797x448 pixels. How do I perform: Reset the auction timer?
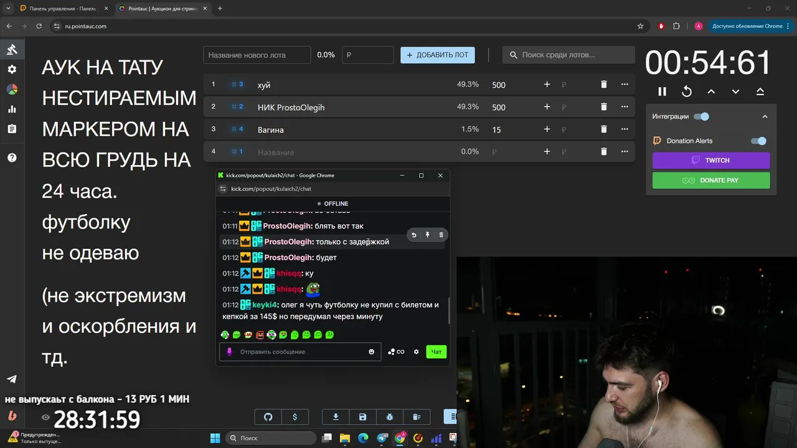pos(687,91)
